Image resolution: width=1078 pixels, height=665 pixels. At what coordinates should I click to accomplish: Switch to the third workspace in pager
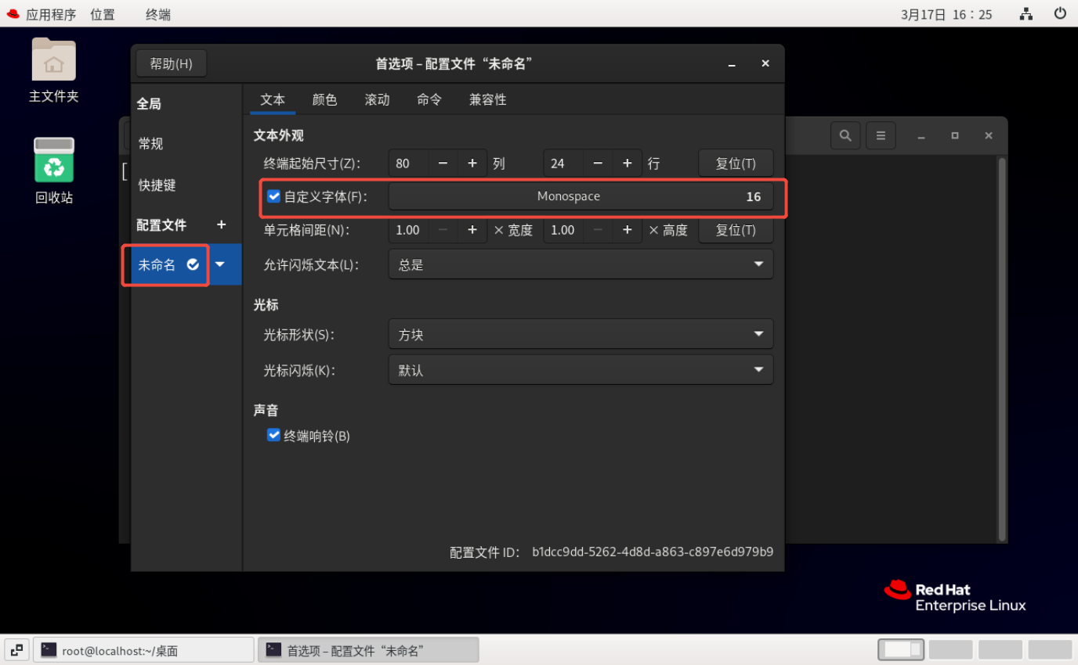pos(1000,649)
